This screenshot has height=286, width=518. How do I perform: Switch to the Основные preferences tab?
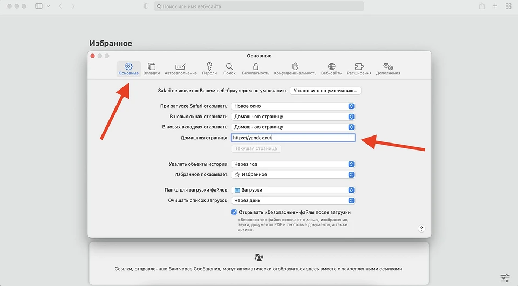[128, 69]
